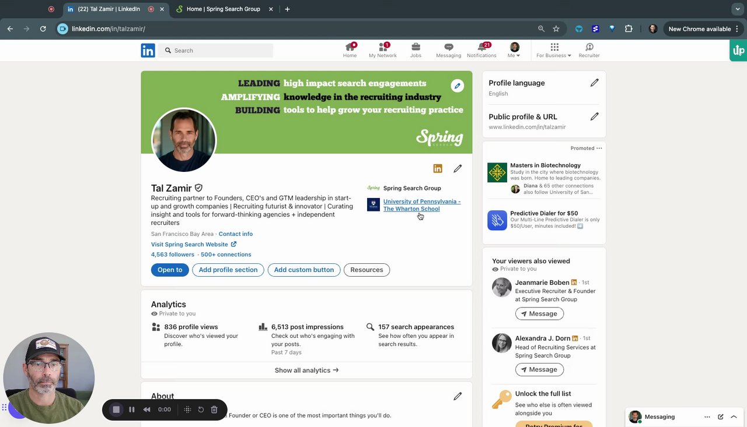This screenshot has width=747, height=427.
Task: Open the Notifications bell icon
Action: 482,47
